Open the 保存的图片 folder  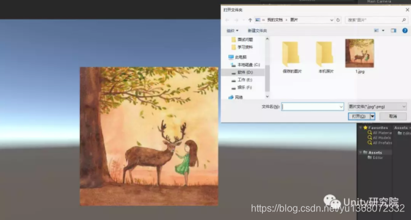pos(292,57)
